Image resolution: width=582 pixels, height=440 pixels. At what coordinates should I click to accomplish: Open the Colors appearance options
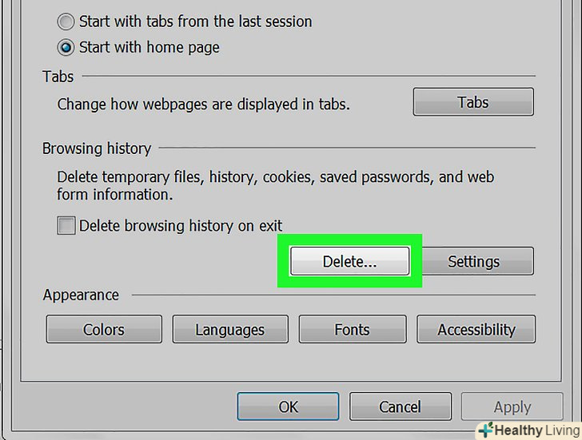pyautogui.click(x=104, y=329)
